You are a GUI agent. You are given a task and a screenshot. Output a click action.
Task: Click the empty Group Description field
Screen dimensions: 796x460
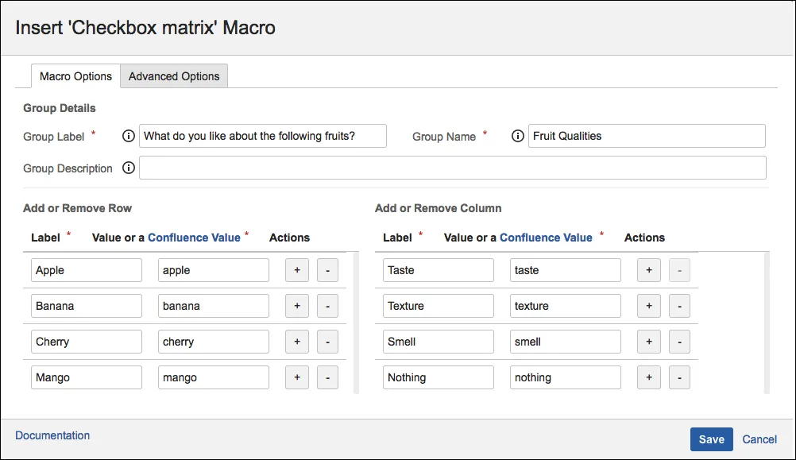453,168
